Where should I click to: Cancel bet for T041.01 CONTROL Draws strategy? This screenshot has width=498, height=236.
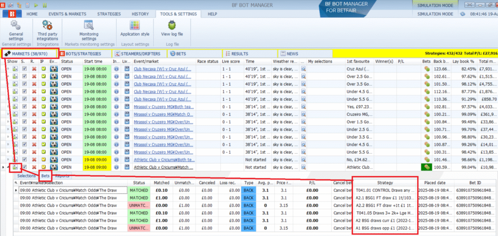coord(342,190)
